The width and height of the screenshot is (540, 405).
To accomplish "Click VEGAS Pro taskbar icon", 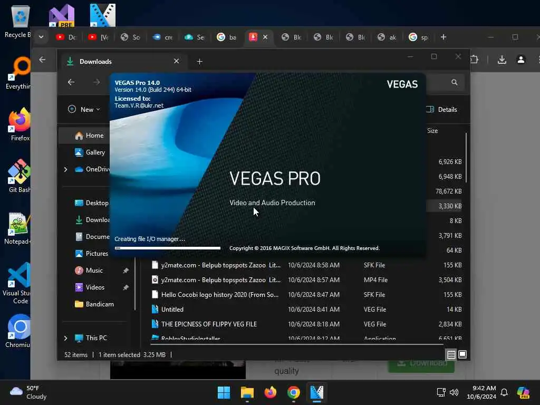I will (317, 392).
